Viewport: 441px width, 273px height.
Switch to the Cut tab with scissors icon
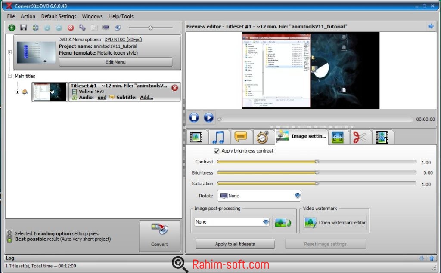360,137
